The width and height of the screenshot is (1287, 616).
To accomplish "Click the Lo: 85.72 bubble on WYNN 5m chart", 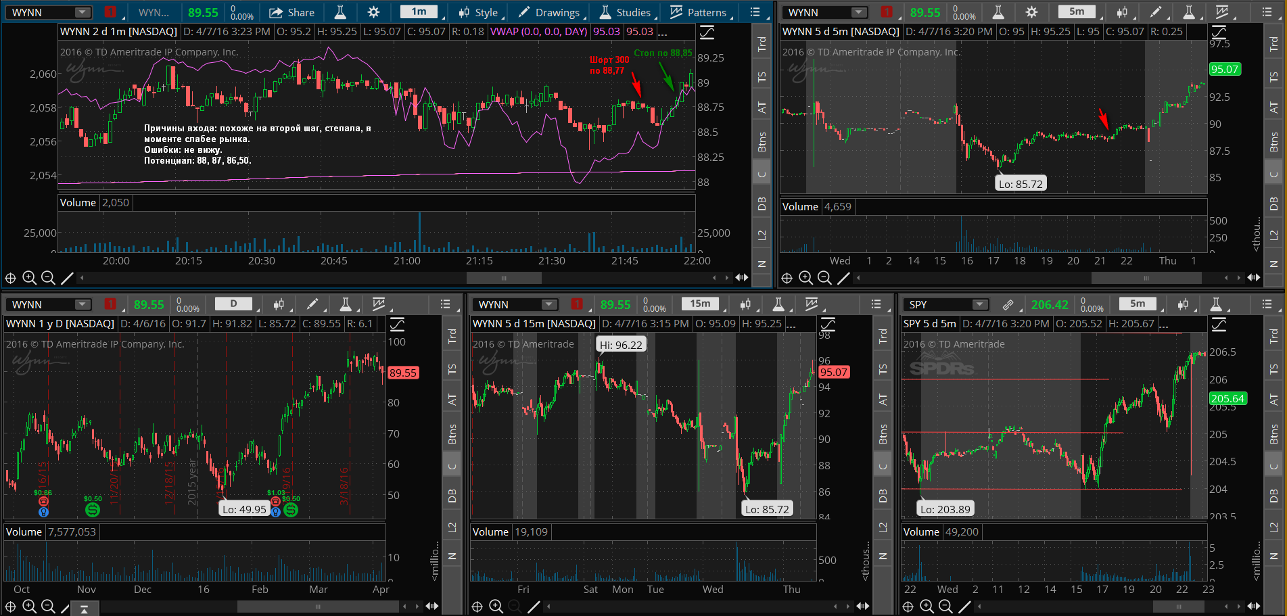I will 1021,183.
